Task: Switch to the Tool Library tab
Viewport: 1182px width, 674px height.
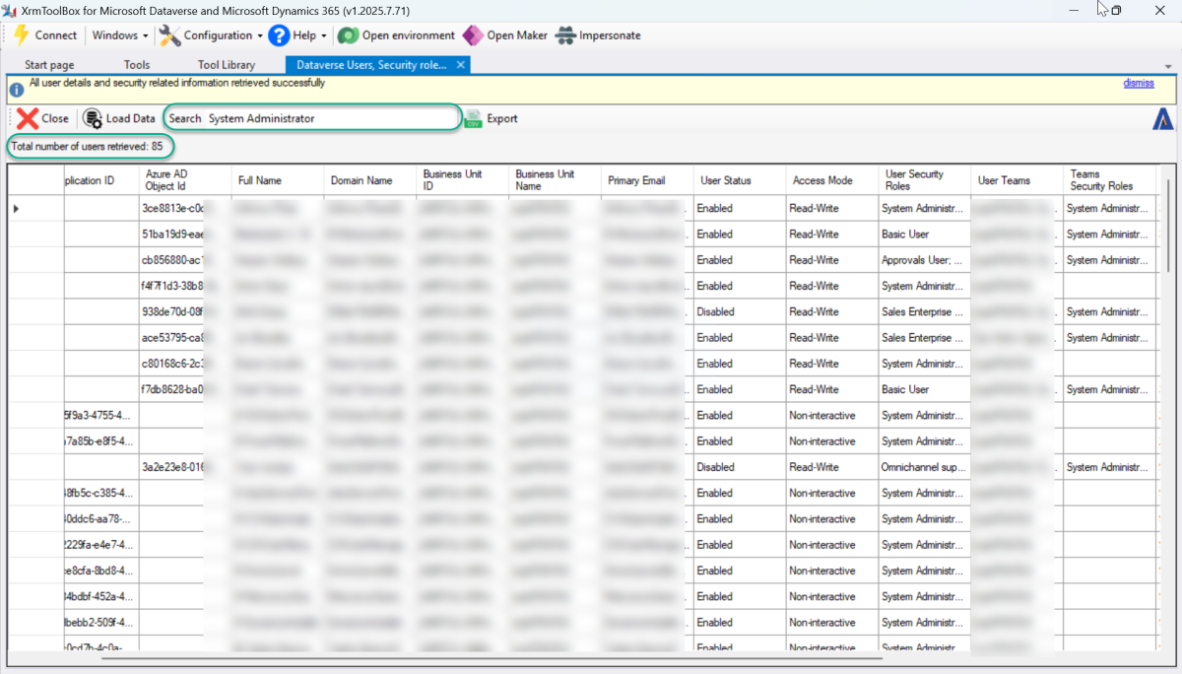Action: 227,65
